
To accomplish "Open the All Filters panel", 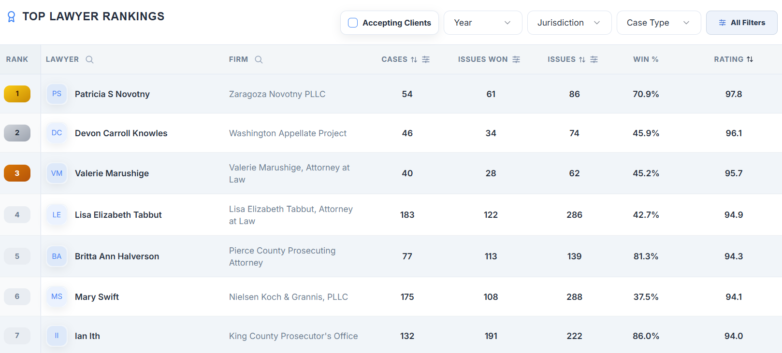I will [742, 23].
